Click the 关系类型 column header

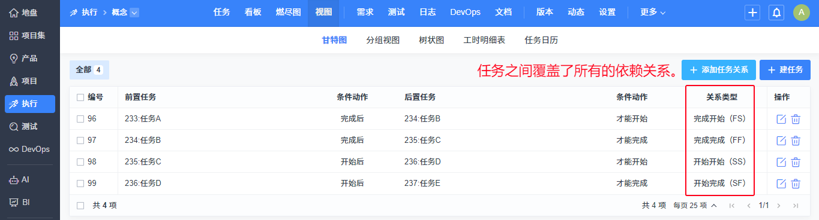click(x=722, y=97)
